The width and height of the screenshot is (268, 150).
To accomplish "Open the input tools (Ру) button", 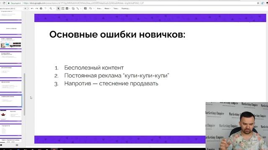I will (x=90, y=8).
